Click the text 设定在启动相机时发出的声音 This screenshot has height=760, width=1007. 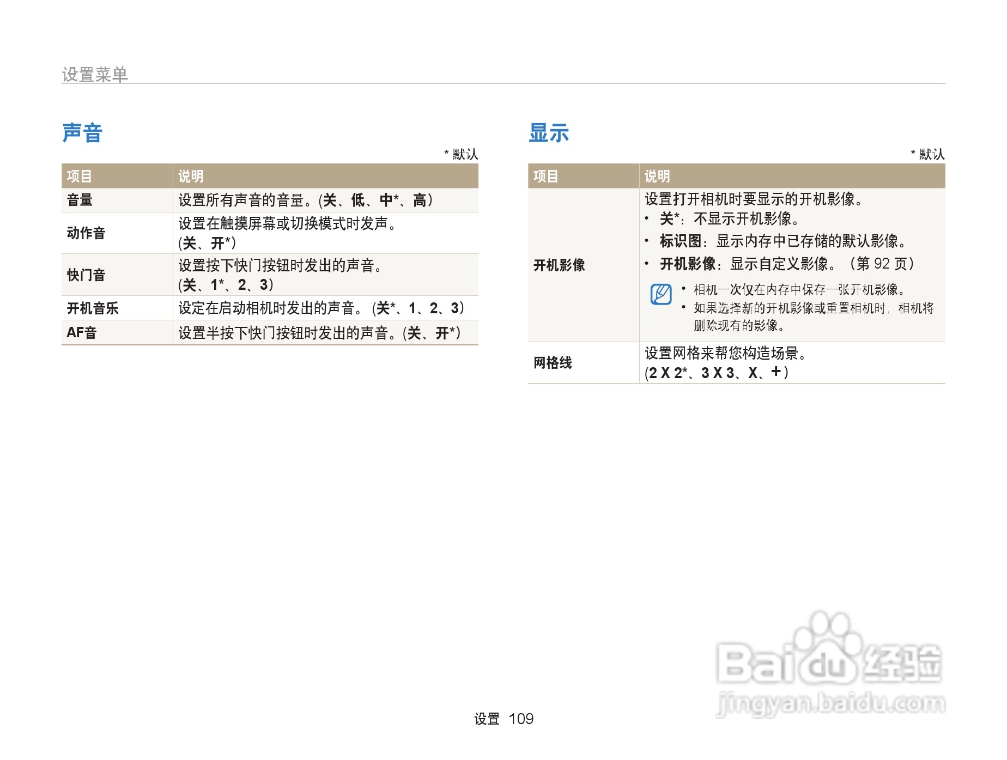coord(270,308)
